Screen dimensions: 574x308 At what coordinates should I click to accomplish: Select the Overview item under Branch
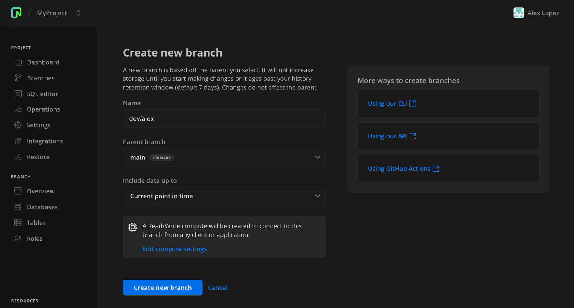(x=41, y=191)
